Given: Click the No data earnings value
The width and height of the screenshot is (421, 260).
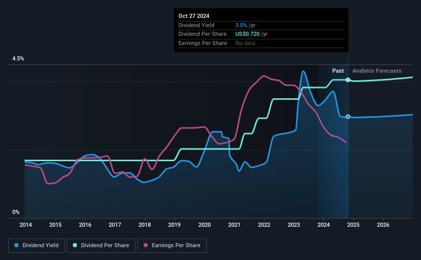Looking at the screenshot, I should pos(246,43).
